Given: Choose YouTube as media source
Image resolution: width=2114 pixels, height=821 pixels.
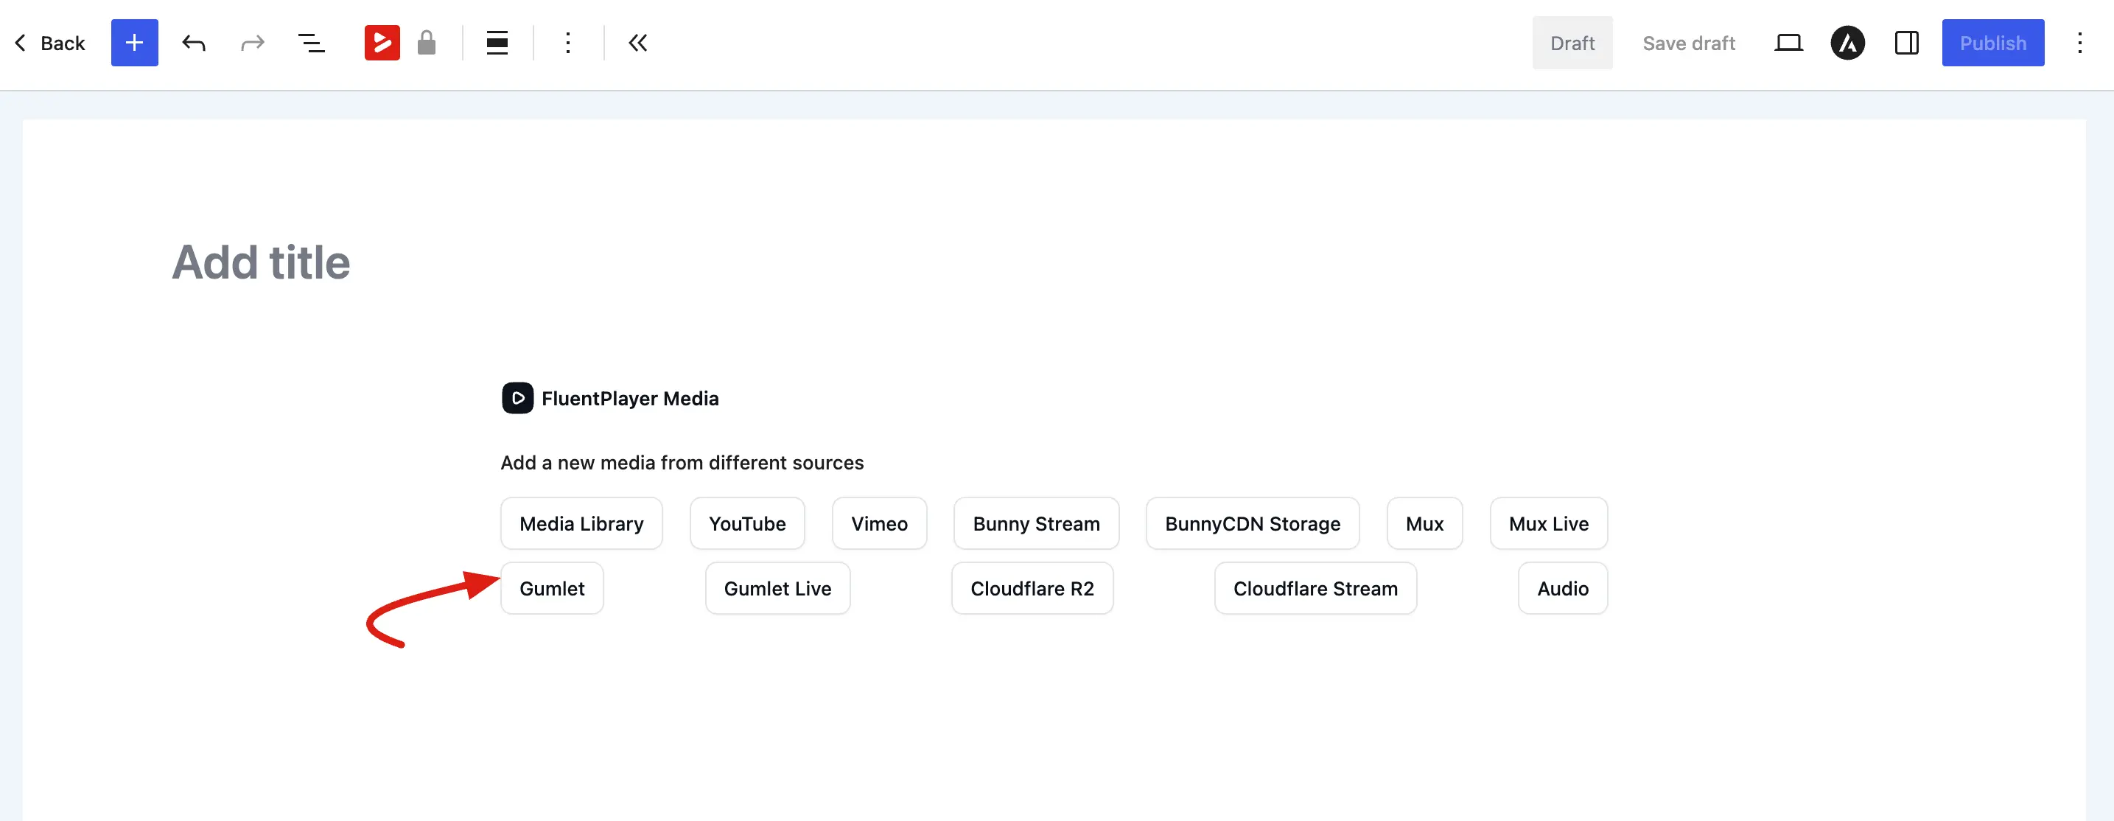Looking at the screenshot, I should [748, 523].
